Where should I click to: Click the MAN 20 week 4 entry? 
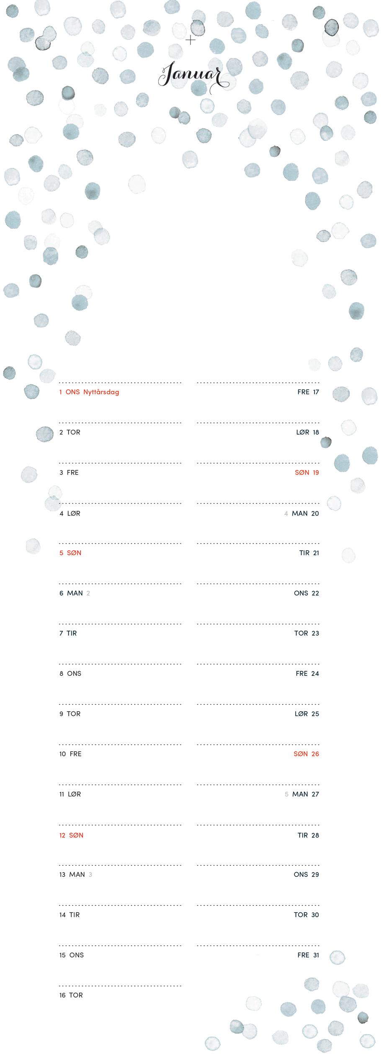[x=301, y=514]
